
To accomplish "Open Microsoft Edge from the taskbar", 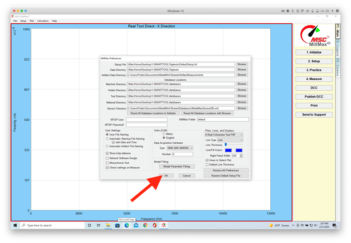I will coord(127,225).
